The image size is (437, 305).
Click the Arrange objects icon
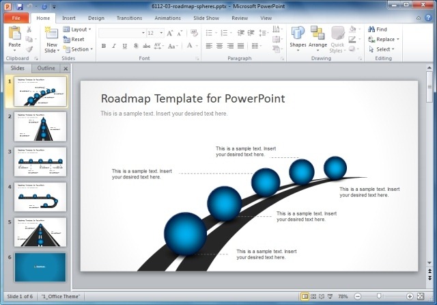click(x=318, y=33)
